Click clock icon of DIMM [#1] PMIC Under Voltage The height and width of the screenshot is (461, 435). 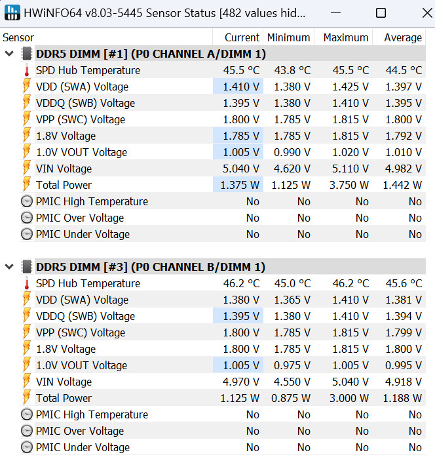[x=27, y=234]
